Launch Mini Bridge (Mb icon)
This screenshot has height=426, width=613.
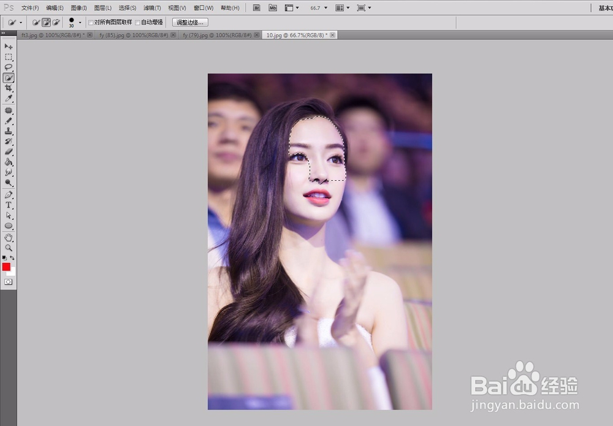click(x=273, y=8)
